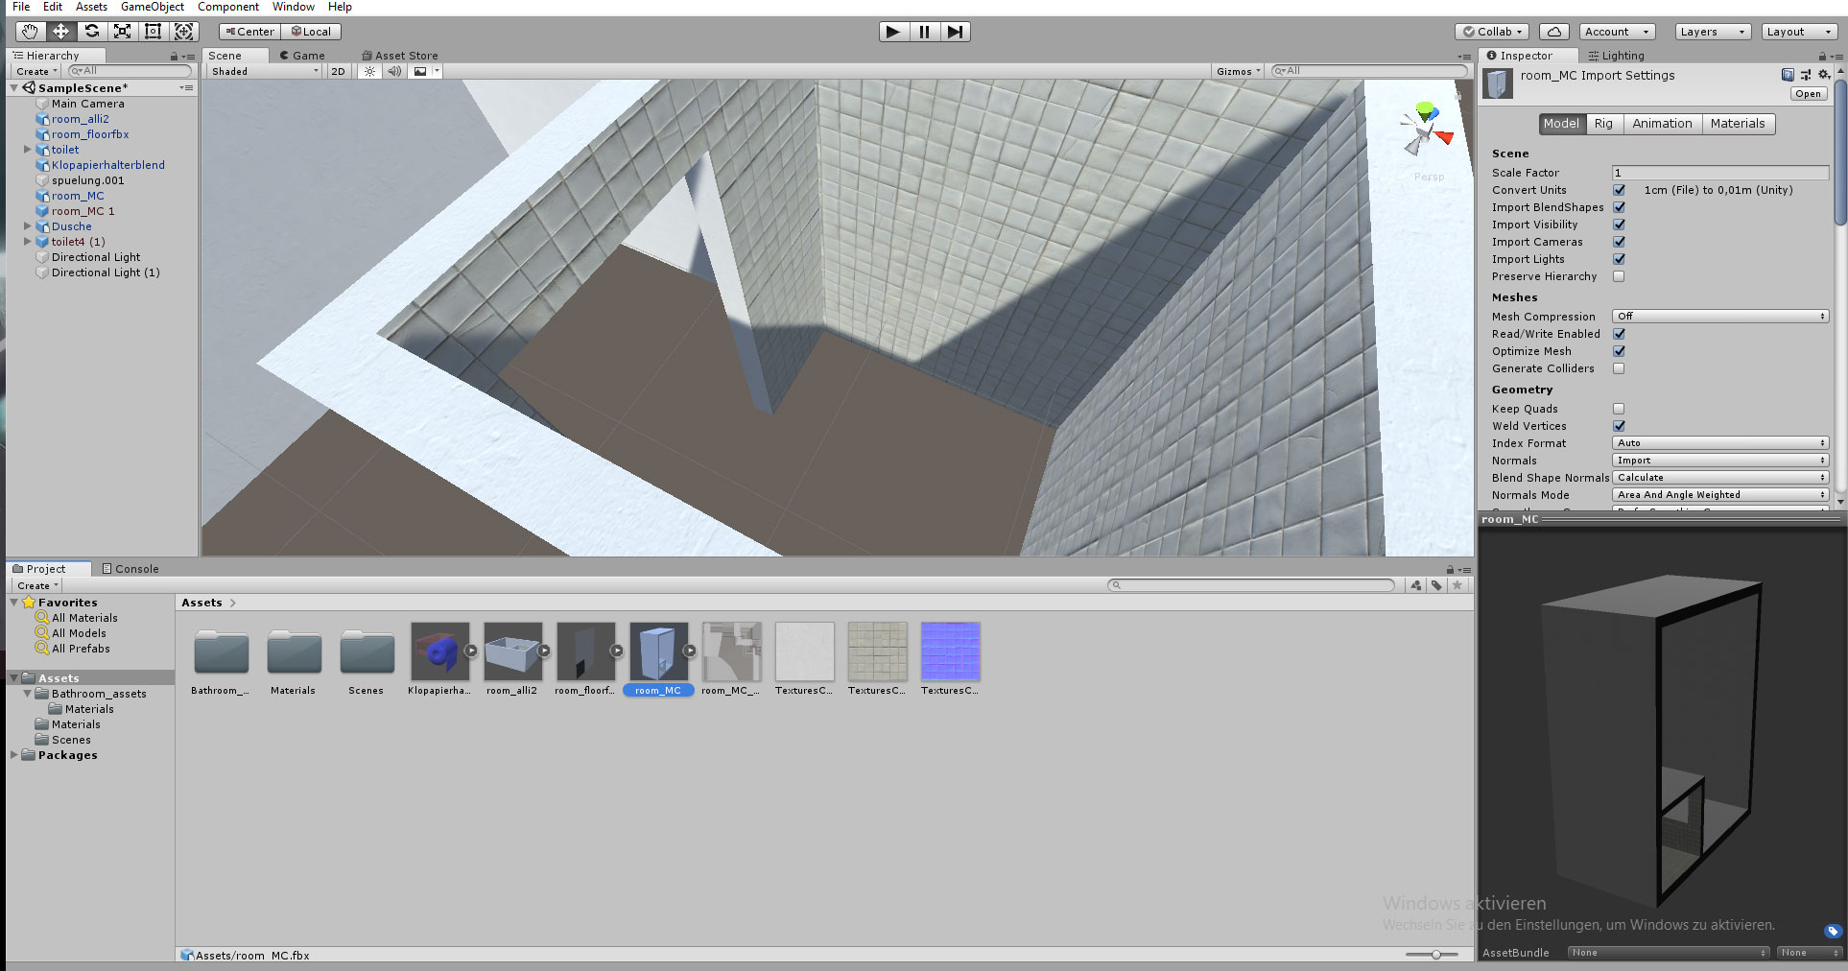The width and height of the screenshot is (1848, 971).
Task: Toggle 2D scene view
Action: pos(338,71)
